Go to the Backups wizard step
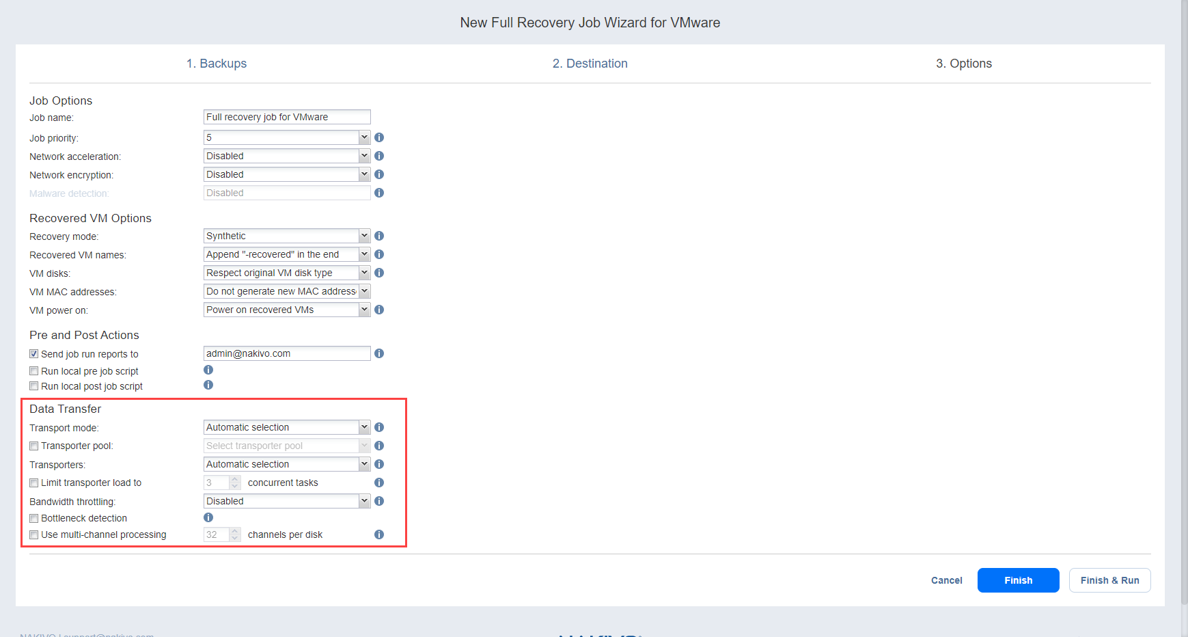 [217, 64]
